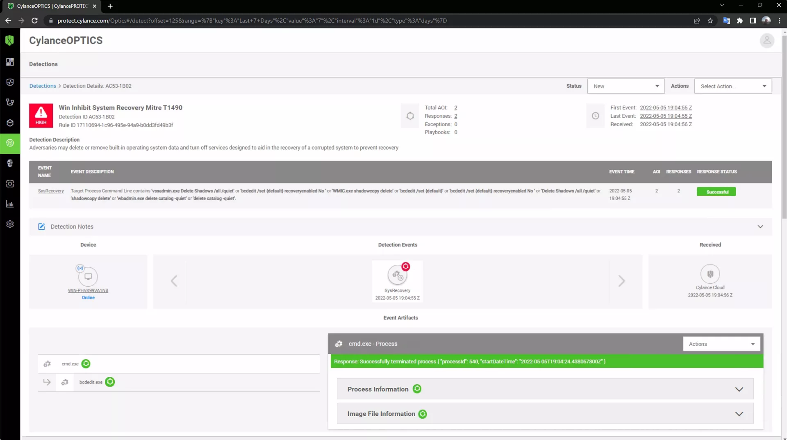The height and width of the screenshot is (440, 787).
Task: Click the Detection Notes edit icon
Action: [x=41, y=227]
